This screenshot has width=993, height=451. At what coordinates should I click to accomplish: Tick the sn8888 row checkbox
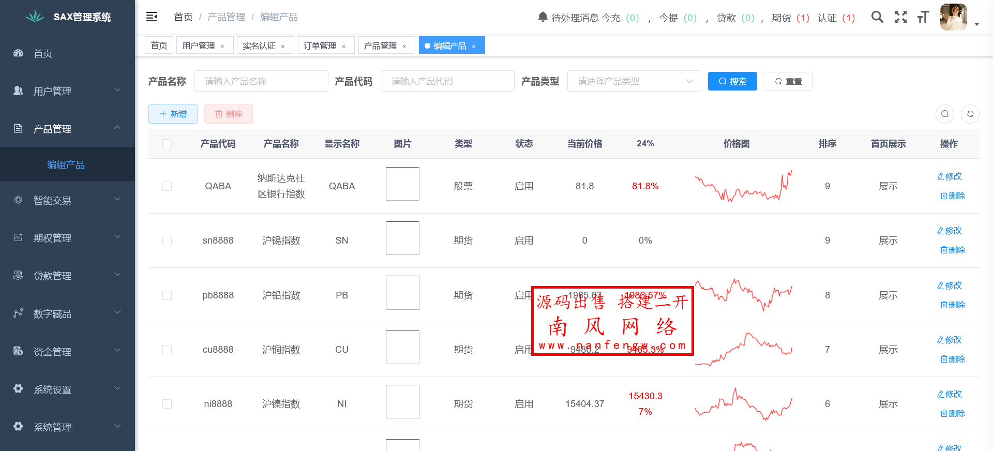click(x=167, y=240)
